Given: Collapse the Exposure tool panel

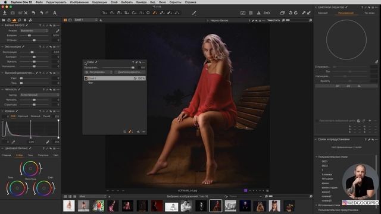Looking at the screenshot, I should tap(2, 46).
